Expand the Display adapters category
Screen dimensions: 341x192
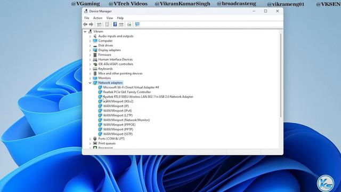(x=90, y=50)
